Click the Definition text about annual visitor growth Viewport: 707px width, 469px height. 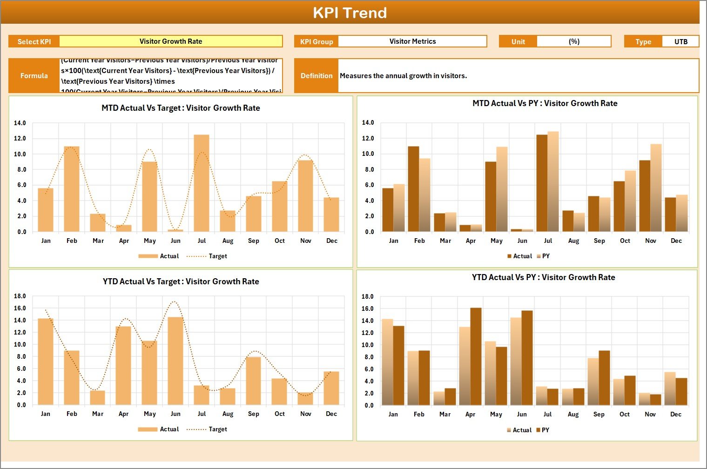coord(465,75)
